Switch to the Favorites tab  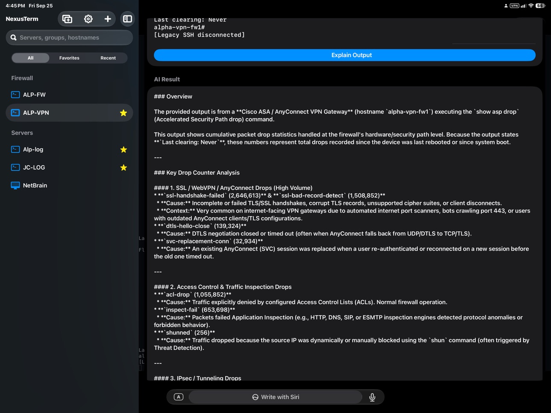click(69, 58)
